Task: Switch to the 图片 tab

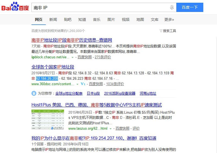Action: (x=111, y=20)
